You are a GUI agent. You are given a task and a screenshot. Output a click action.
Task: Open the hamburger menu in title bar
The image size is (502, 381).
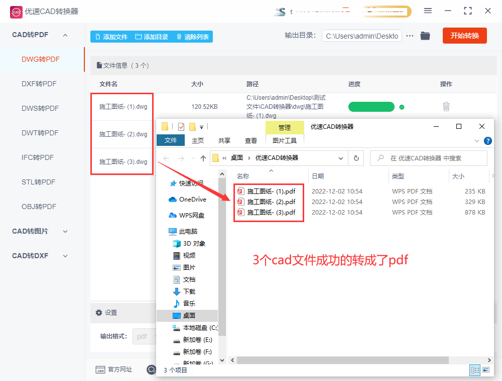point(428,11)
